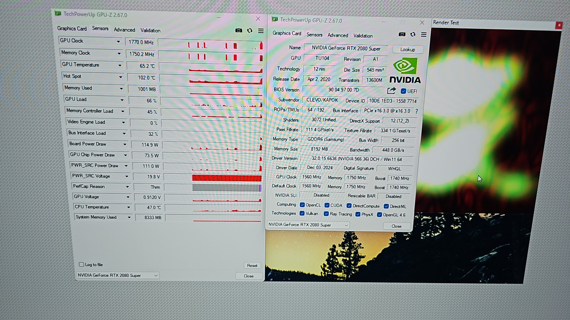Enable Log to file checkbox
The height and width of the screenshot is (320, 570).
pos(81,264)
